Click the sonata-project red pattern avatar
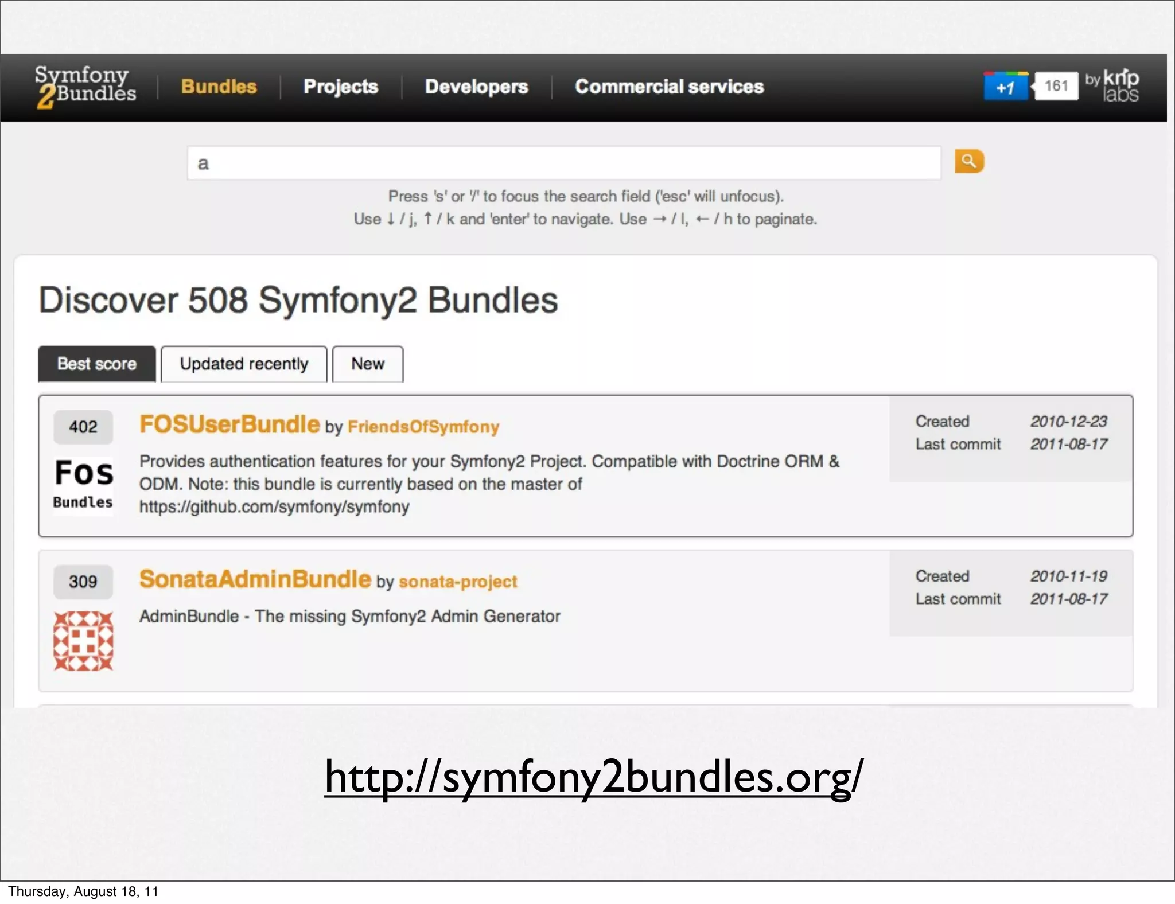The width and height of the screenshot is (1175, 904). [x=83, y=641]
